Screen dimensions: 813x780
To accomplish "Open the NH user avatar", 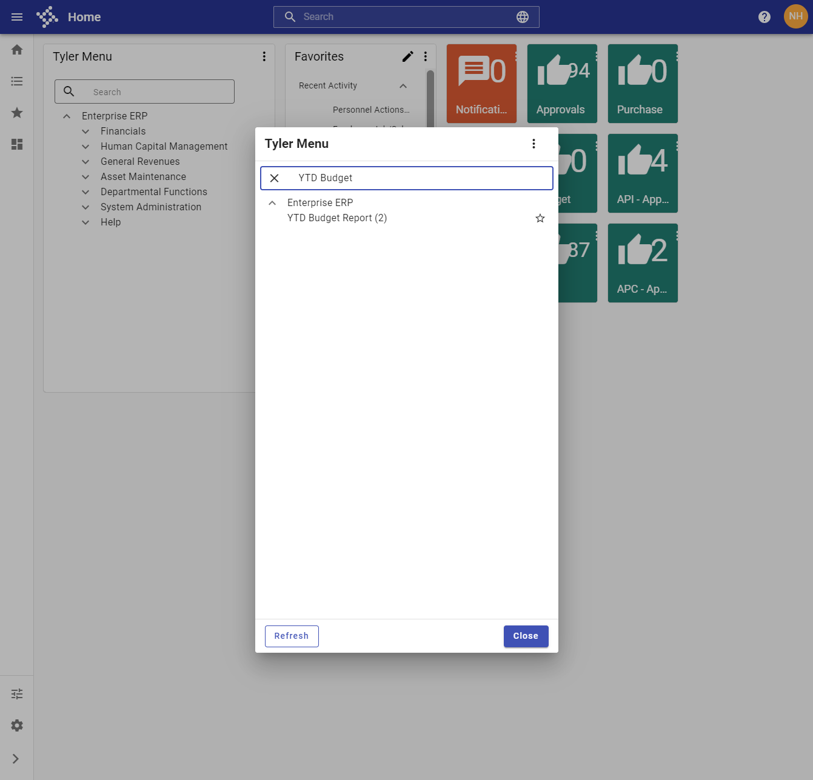I will [x=795, y=16].
